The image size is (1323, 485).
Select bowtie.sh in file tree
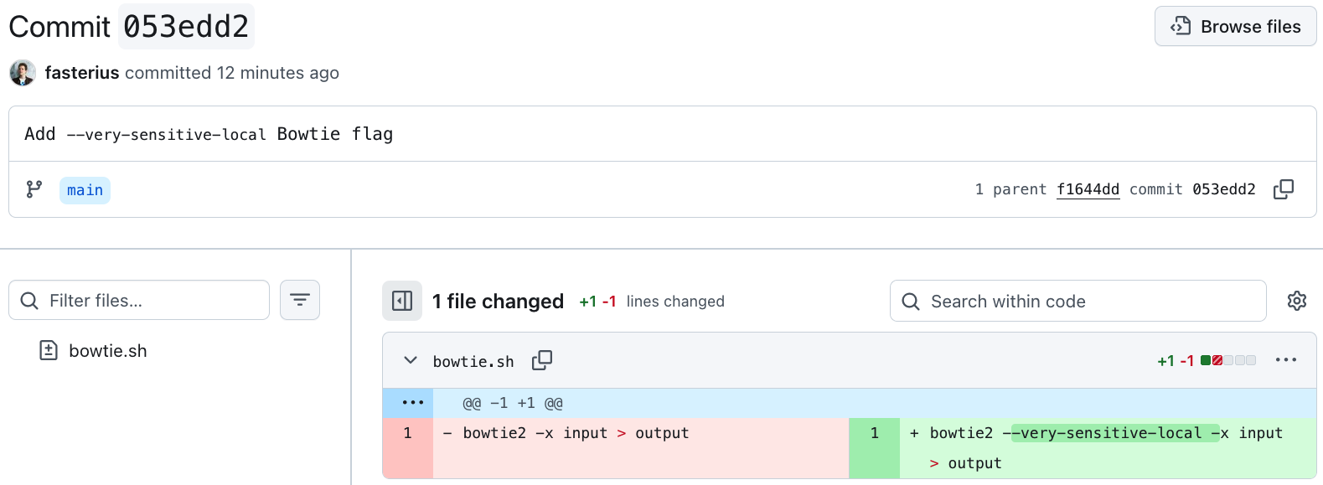(108, 351)
